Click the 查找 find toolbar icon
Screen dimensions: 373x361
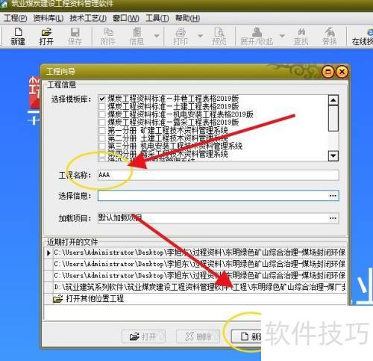coord(301,37)
